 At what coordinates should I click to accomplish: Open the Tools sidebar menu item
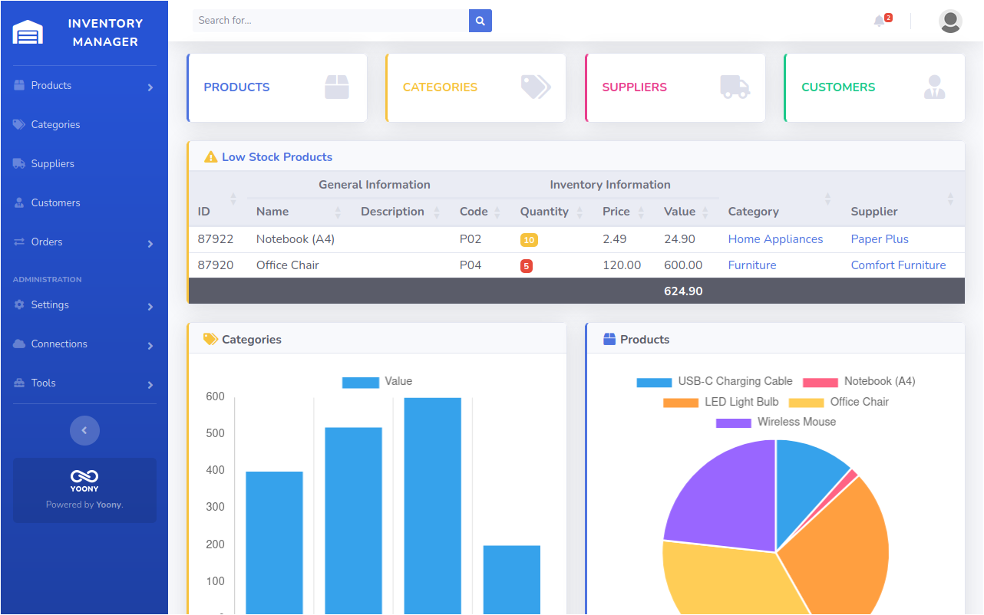coord(84,383)
